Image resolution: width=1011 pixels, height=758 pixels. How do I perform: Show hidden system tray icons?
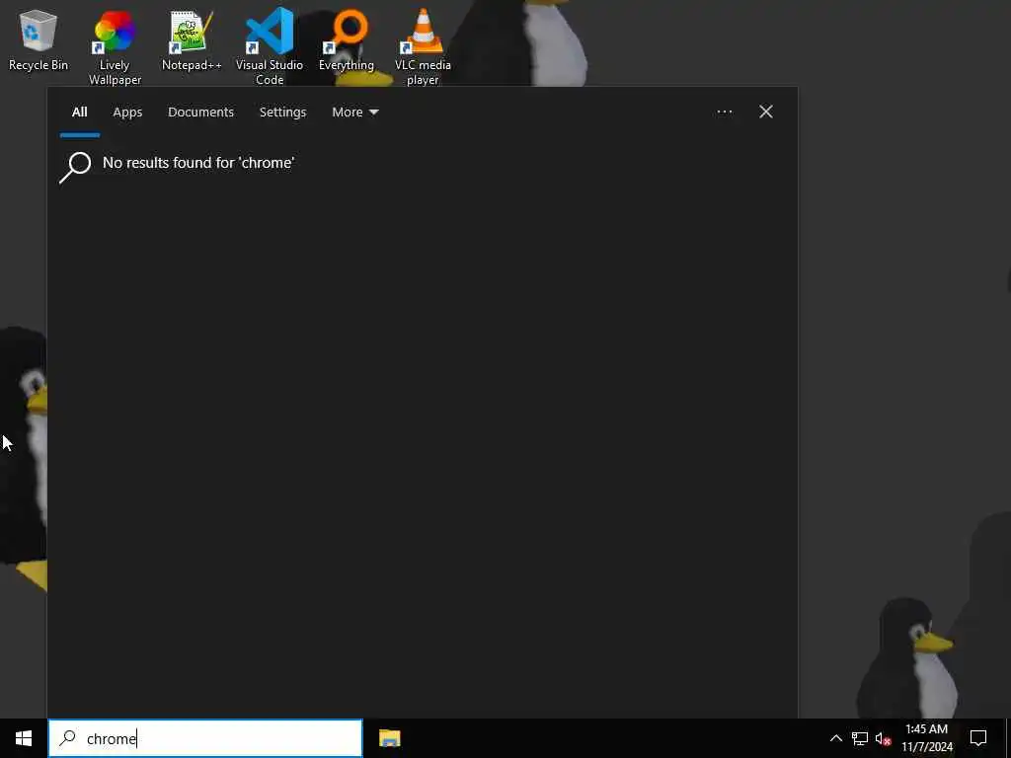point(835,738)
